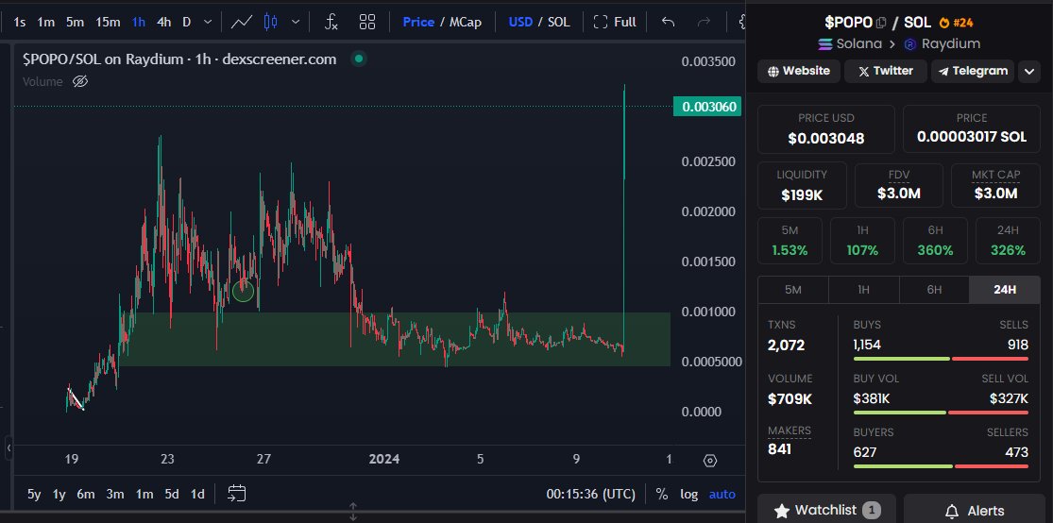Set chart range to 1y
The height and width of the screenshot is (523, 1053).
click(x=59, y=494)
